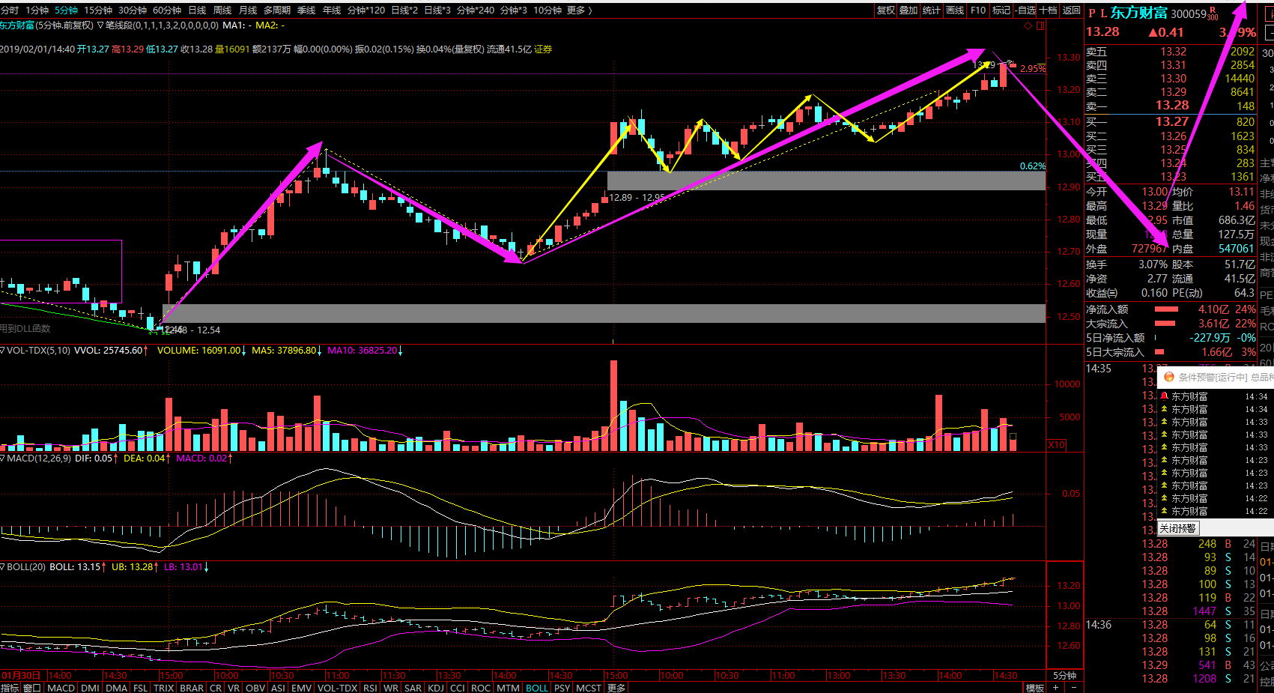Select KDJ indicator in bottom bar

point(436,688)
